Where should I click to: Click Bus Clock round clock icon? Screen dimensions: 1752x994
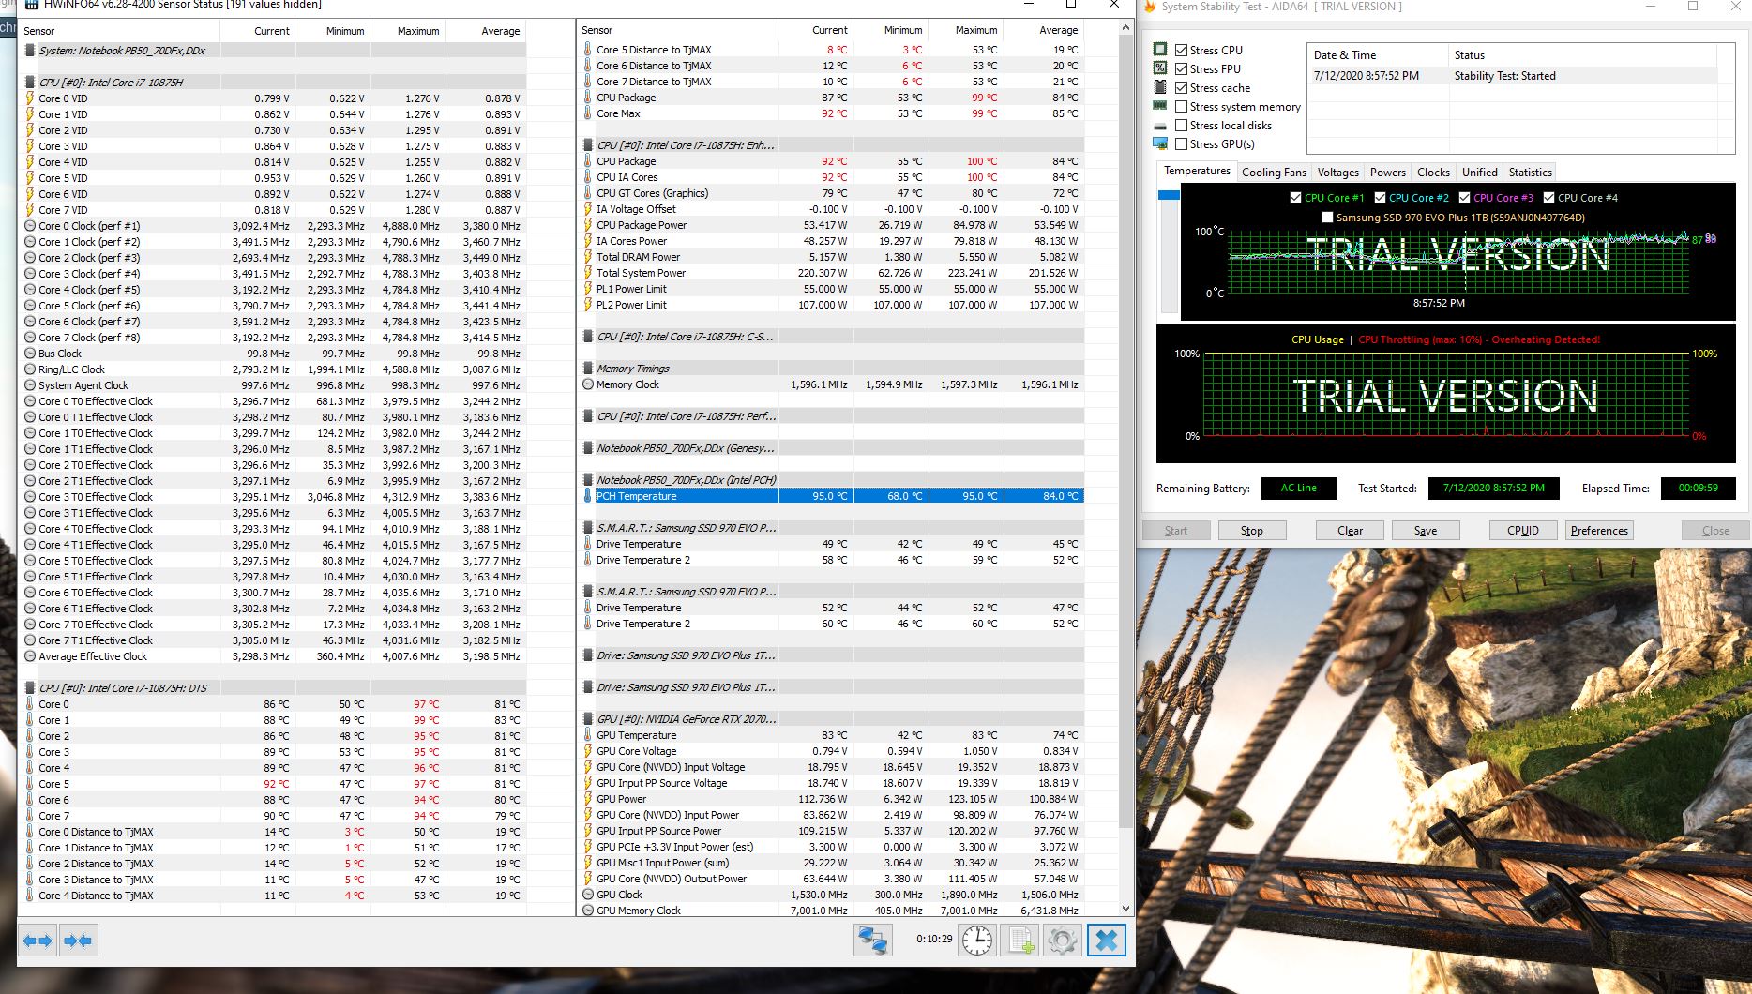tap(30, 354)
